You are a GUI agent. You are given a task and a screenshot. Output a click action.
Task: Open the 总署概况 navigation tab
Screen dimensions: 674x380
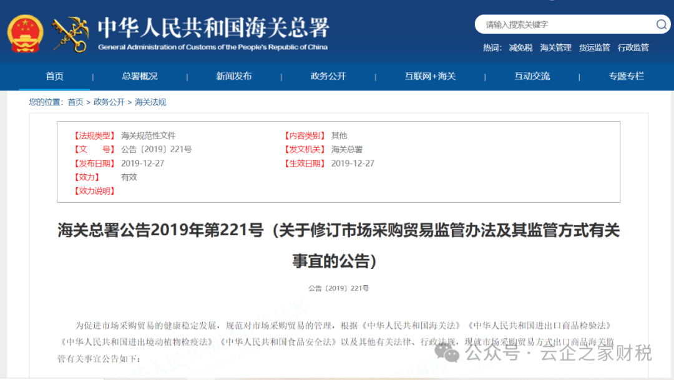(139, 76)
